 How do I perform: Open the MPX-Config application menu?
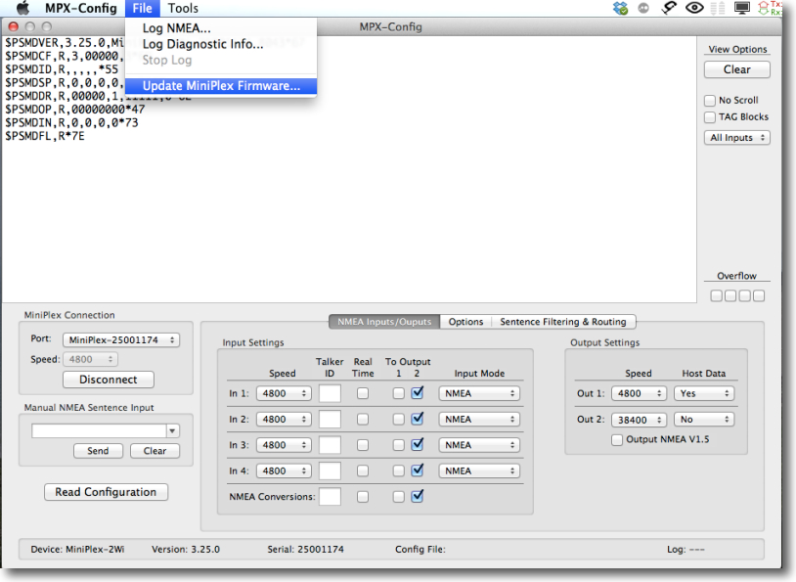81,8
